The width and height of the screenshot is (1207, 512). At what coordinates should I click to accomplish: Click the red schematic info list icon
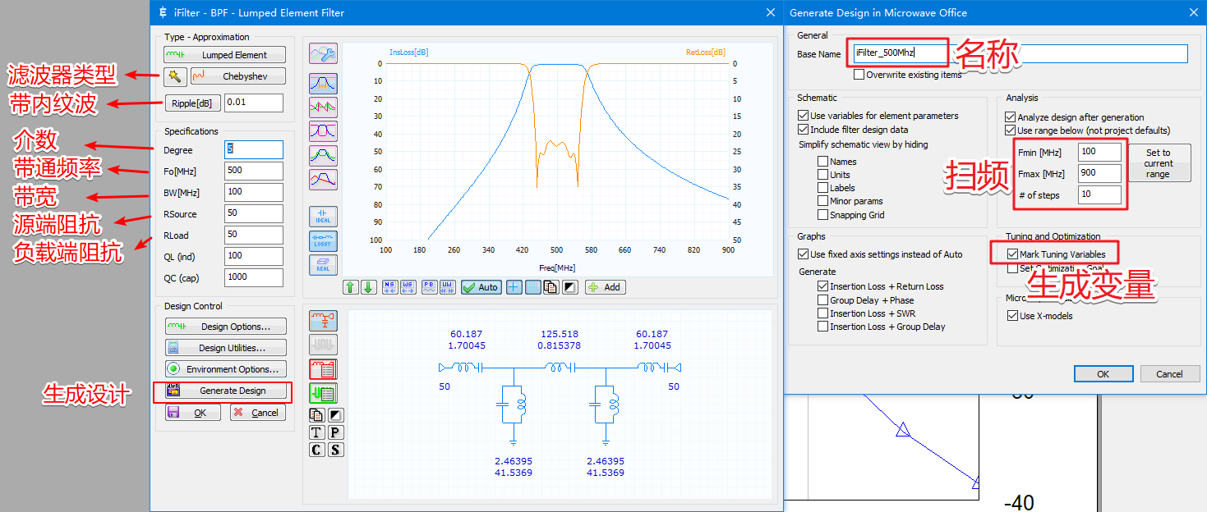tap(323, 368)
